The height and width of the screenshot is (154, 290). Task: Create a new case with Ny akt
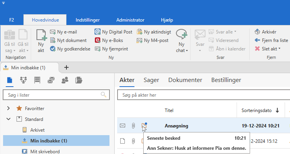click(x=41, y=40)
